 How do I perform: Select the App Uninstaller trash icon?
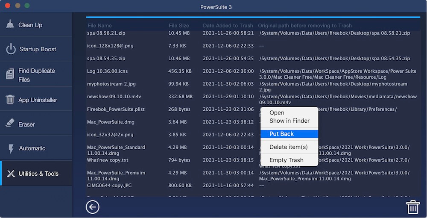coord(10,100)
